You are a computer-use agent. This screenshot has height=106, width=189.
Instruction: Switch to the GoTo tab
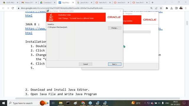10,3
